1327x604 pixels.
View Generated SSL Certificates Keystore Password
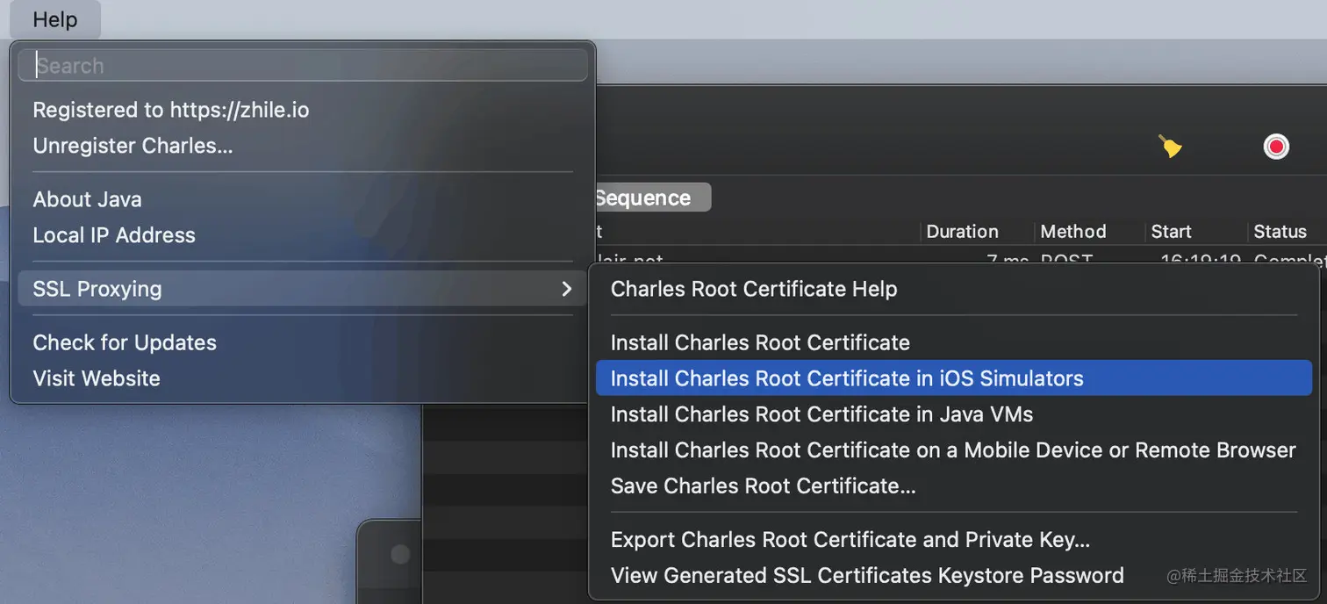(x=954, y=576)
